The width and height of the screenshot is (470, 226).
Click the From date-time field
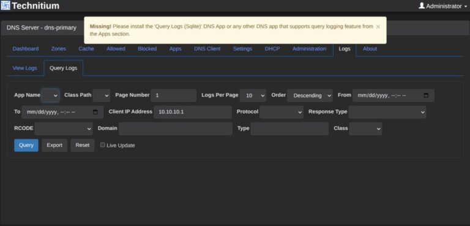[x=394, y=96]
